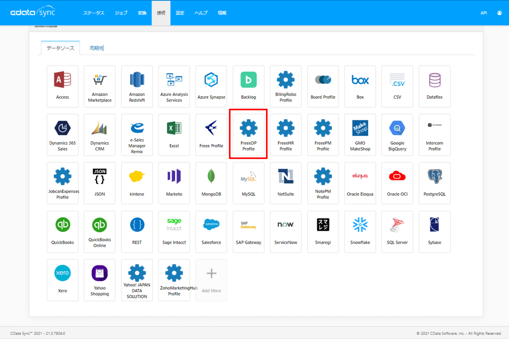Image resolution: width=509 pixels, height=339 pixels.
Task: Select the Dataflex connector
Action: pyautogui.click(x=434, y=86)
